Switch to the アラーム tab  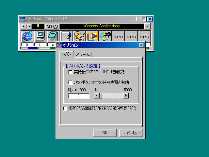tap(83, 55)
